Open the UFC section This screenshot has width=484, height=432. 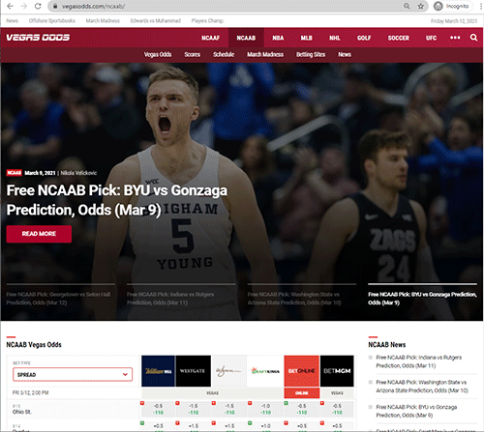431,38
